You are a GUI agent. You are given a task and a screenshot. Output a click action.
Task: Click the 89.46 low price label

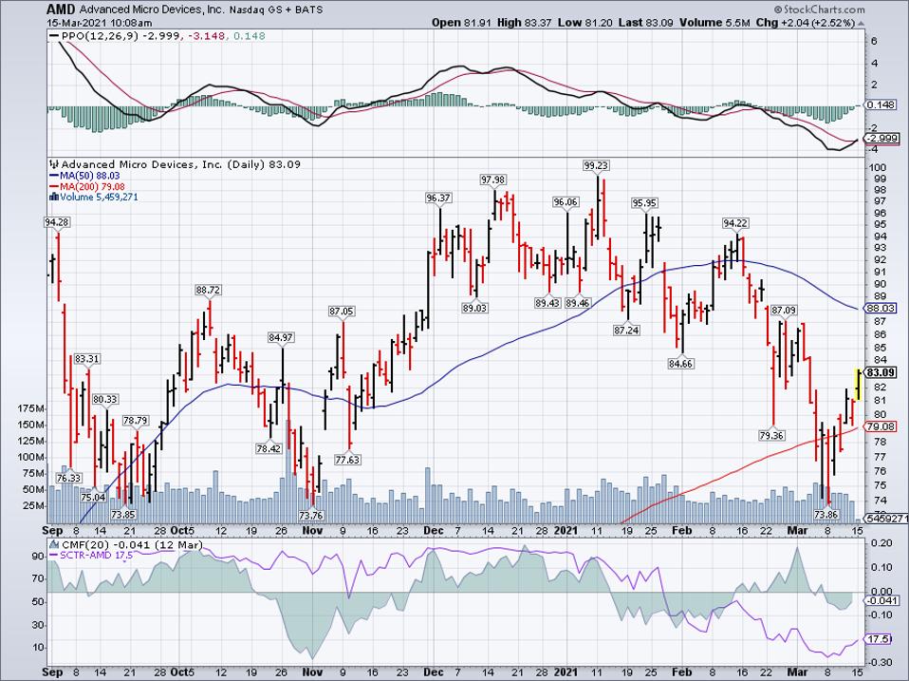579,303
